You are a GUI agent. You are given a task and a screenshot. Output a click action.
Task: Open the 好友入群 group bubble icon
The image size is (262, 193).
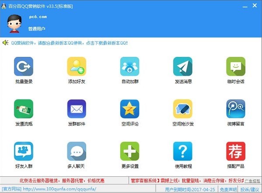pos(24,151)
